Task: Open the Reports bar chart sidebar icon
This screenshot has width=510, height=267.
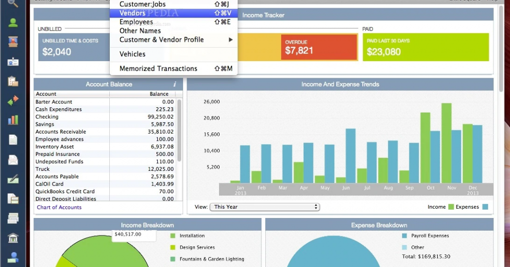Action: [13, 120]
